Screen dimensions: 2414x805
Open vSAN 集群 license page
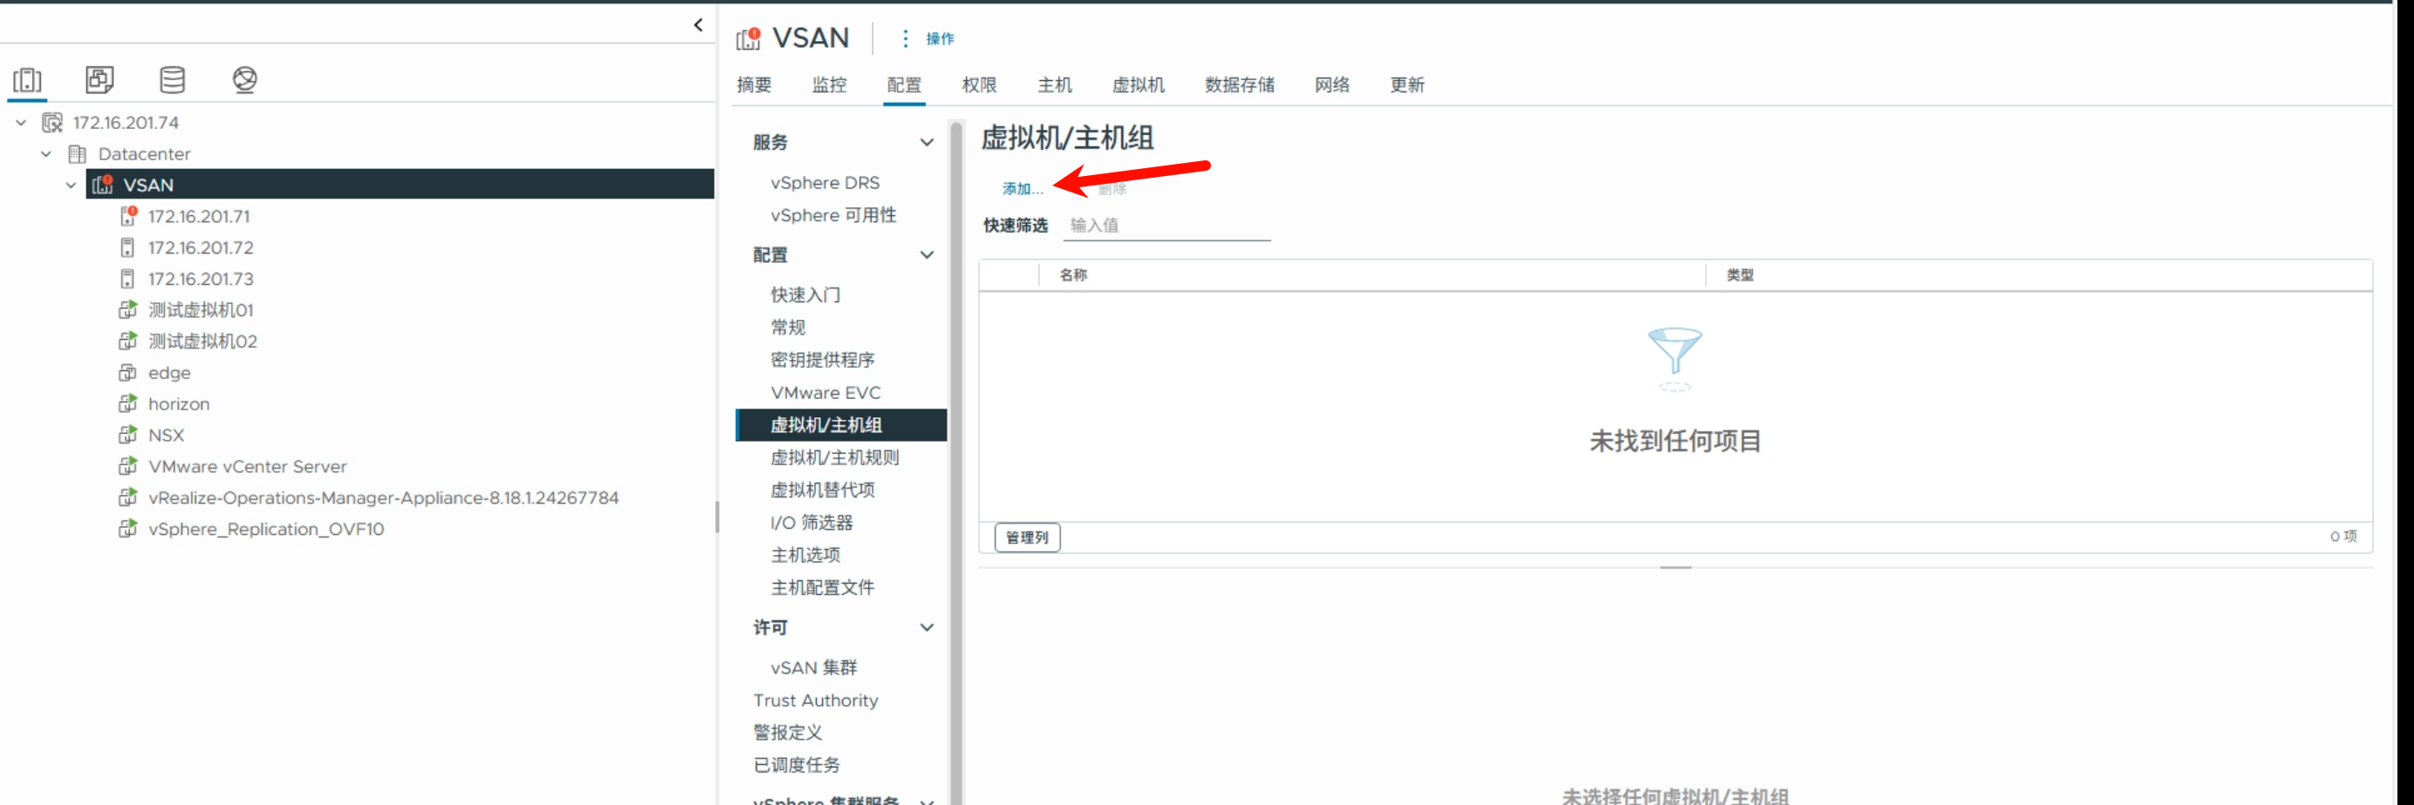813,667
